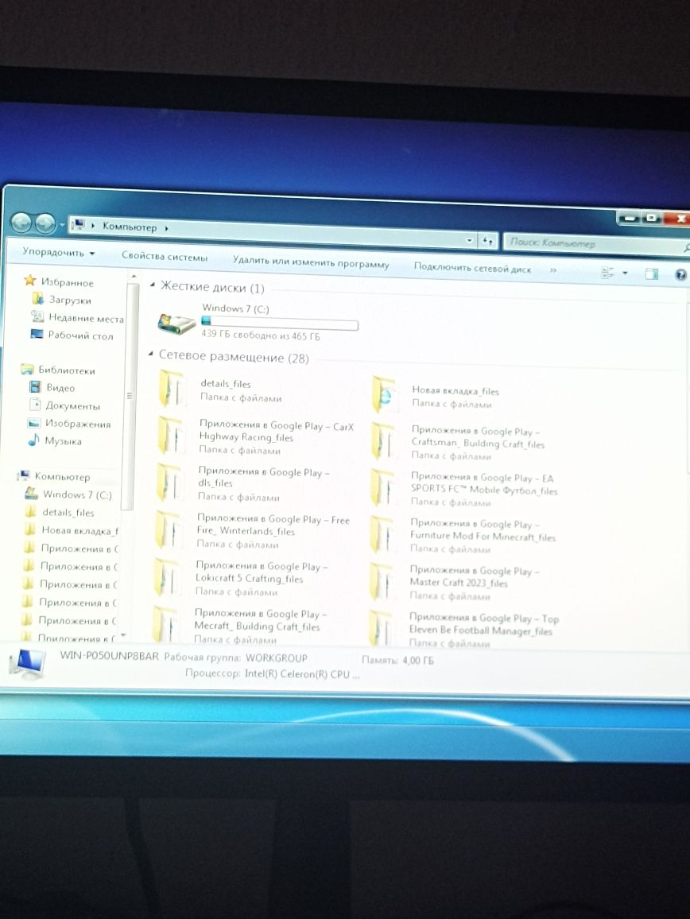This screenshot has height=919, width=690.
Task: Open Свойства системы
Action: coord(165,256)
